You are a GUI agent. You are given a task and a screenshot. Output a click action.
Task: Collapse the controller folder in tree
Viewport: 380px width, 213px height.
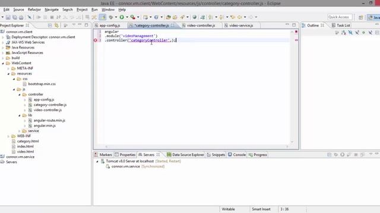click(20, 95)
